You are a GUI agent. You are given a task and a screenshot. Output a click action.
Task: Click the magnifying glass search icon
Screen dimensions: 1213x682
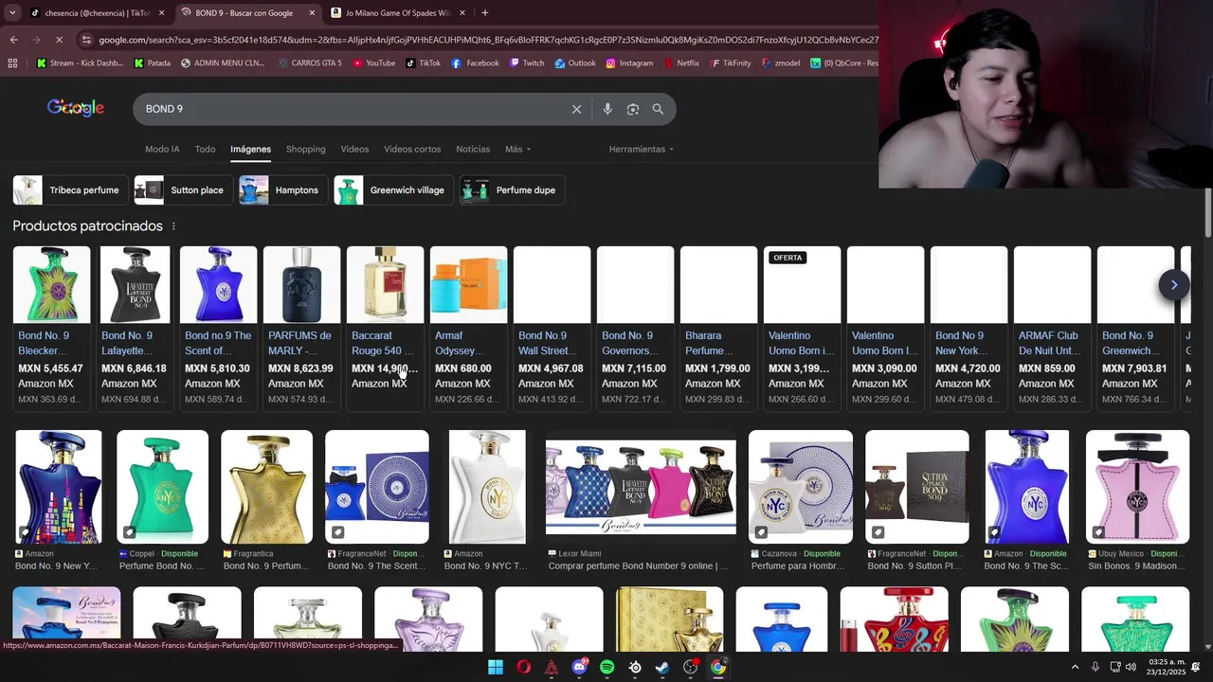(x=658, y=109)
